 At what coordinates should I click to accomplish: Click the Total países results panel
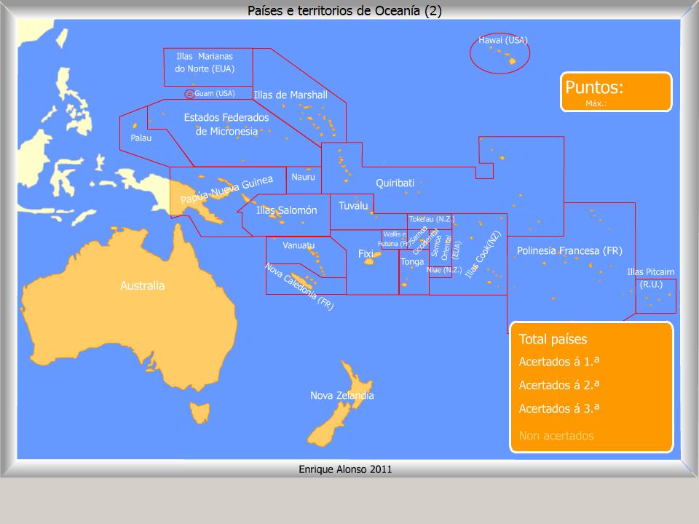coord(591,386)
